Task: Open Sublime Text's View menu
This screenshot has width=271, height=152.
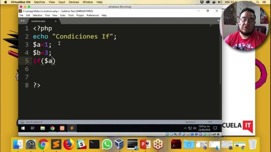Action: [55, 15]
